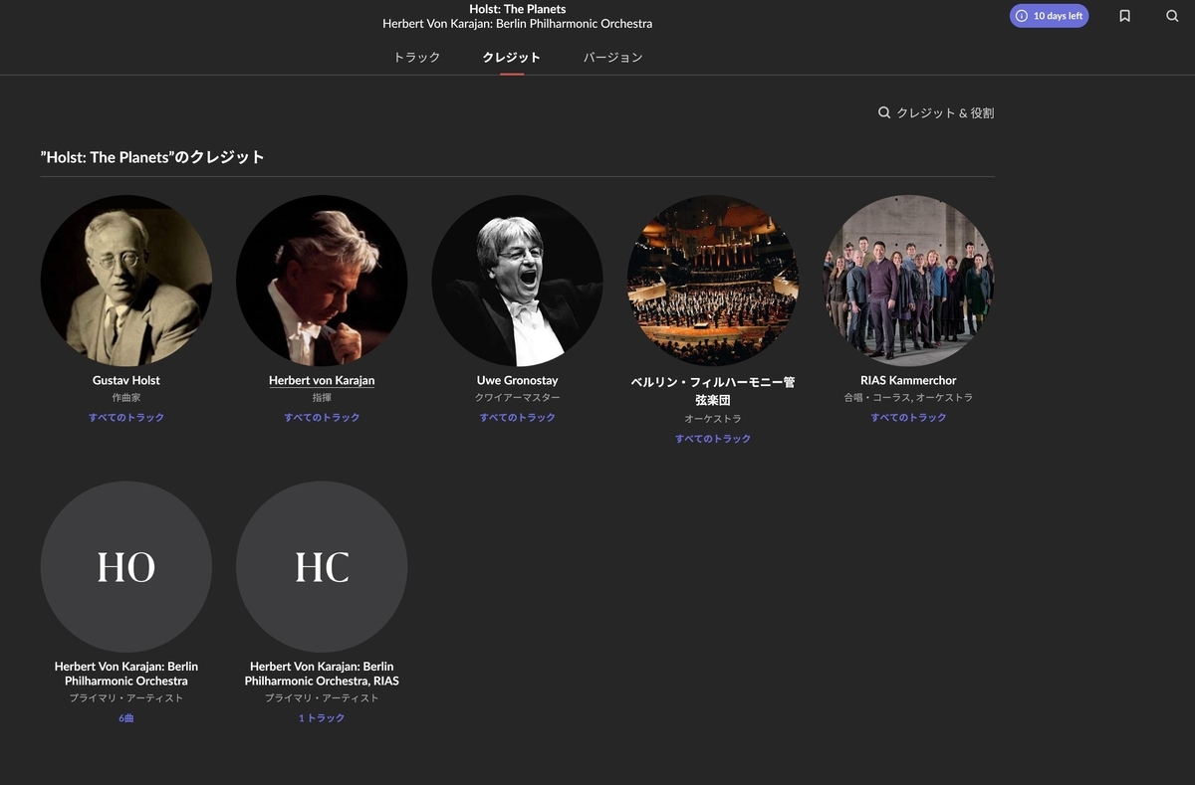
Task: Open Herbert Von Karajan: Berlin Philharmonic Orchestra artist name
Action: pyautogui.click(x=126, y=674)
